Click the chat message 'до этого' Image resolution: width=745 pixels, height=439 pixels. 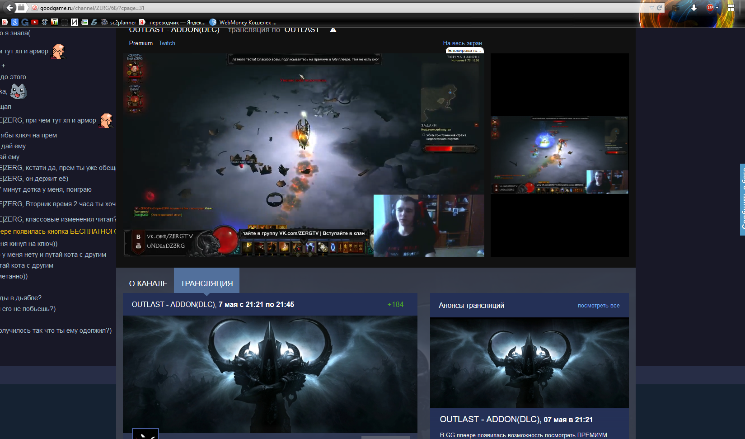[x=13, y=77]
